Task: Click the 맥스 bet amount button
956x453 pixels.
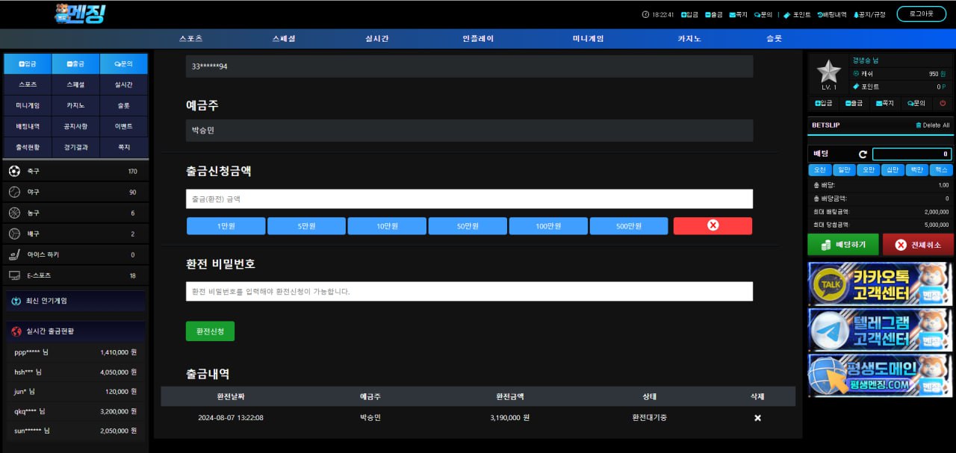Action: click(x=942, y=170)
